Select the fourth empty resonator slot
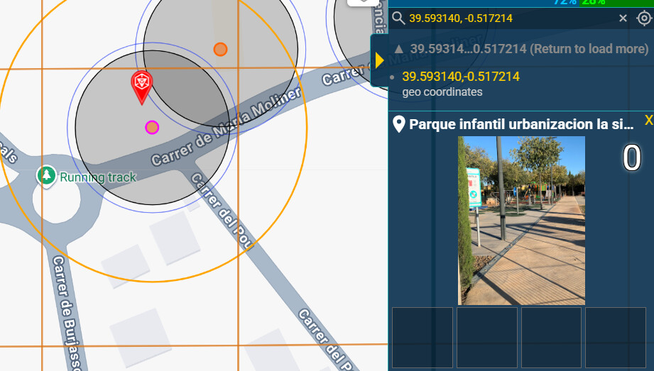This screenshot has height=371, width=654. pos(616,338)
